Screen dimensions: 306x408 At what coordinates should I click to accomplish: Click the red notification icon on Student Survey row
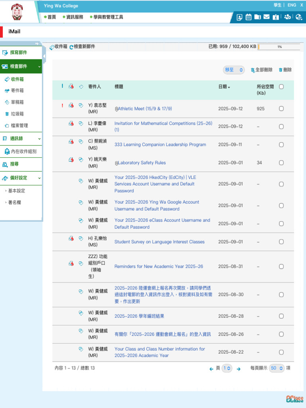71,238
